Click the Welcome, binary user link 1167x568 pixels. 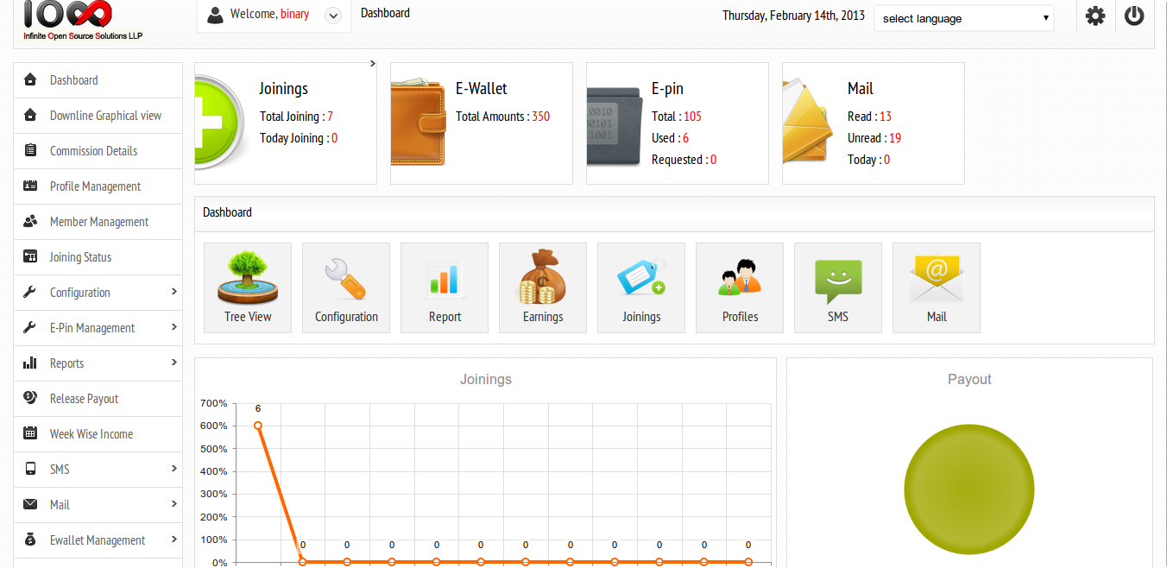click(x=269, y=14)
